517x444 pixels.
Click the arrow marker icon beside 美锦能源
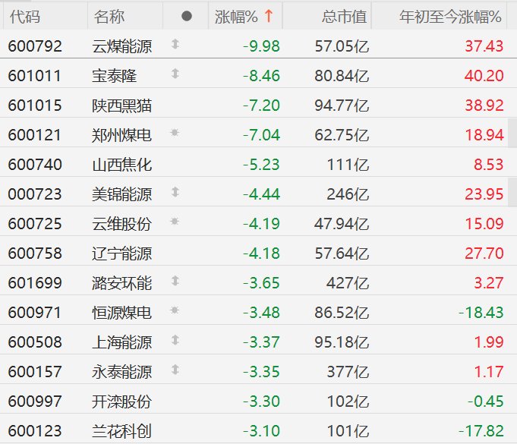tap(175, 193)
